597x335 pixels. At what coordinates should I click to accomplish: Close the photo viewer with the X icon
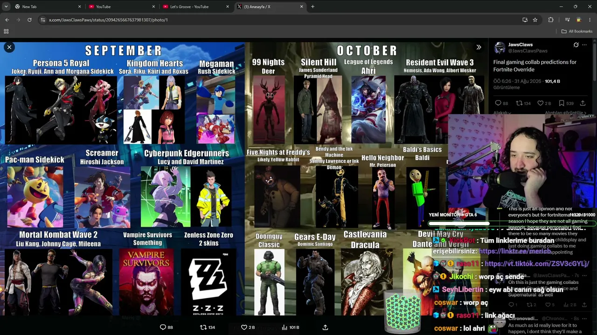click(x=9, y=47)
